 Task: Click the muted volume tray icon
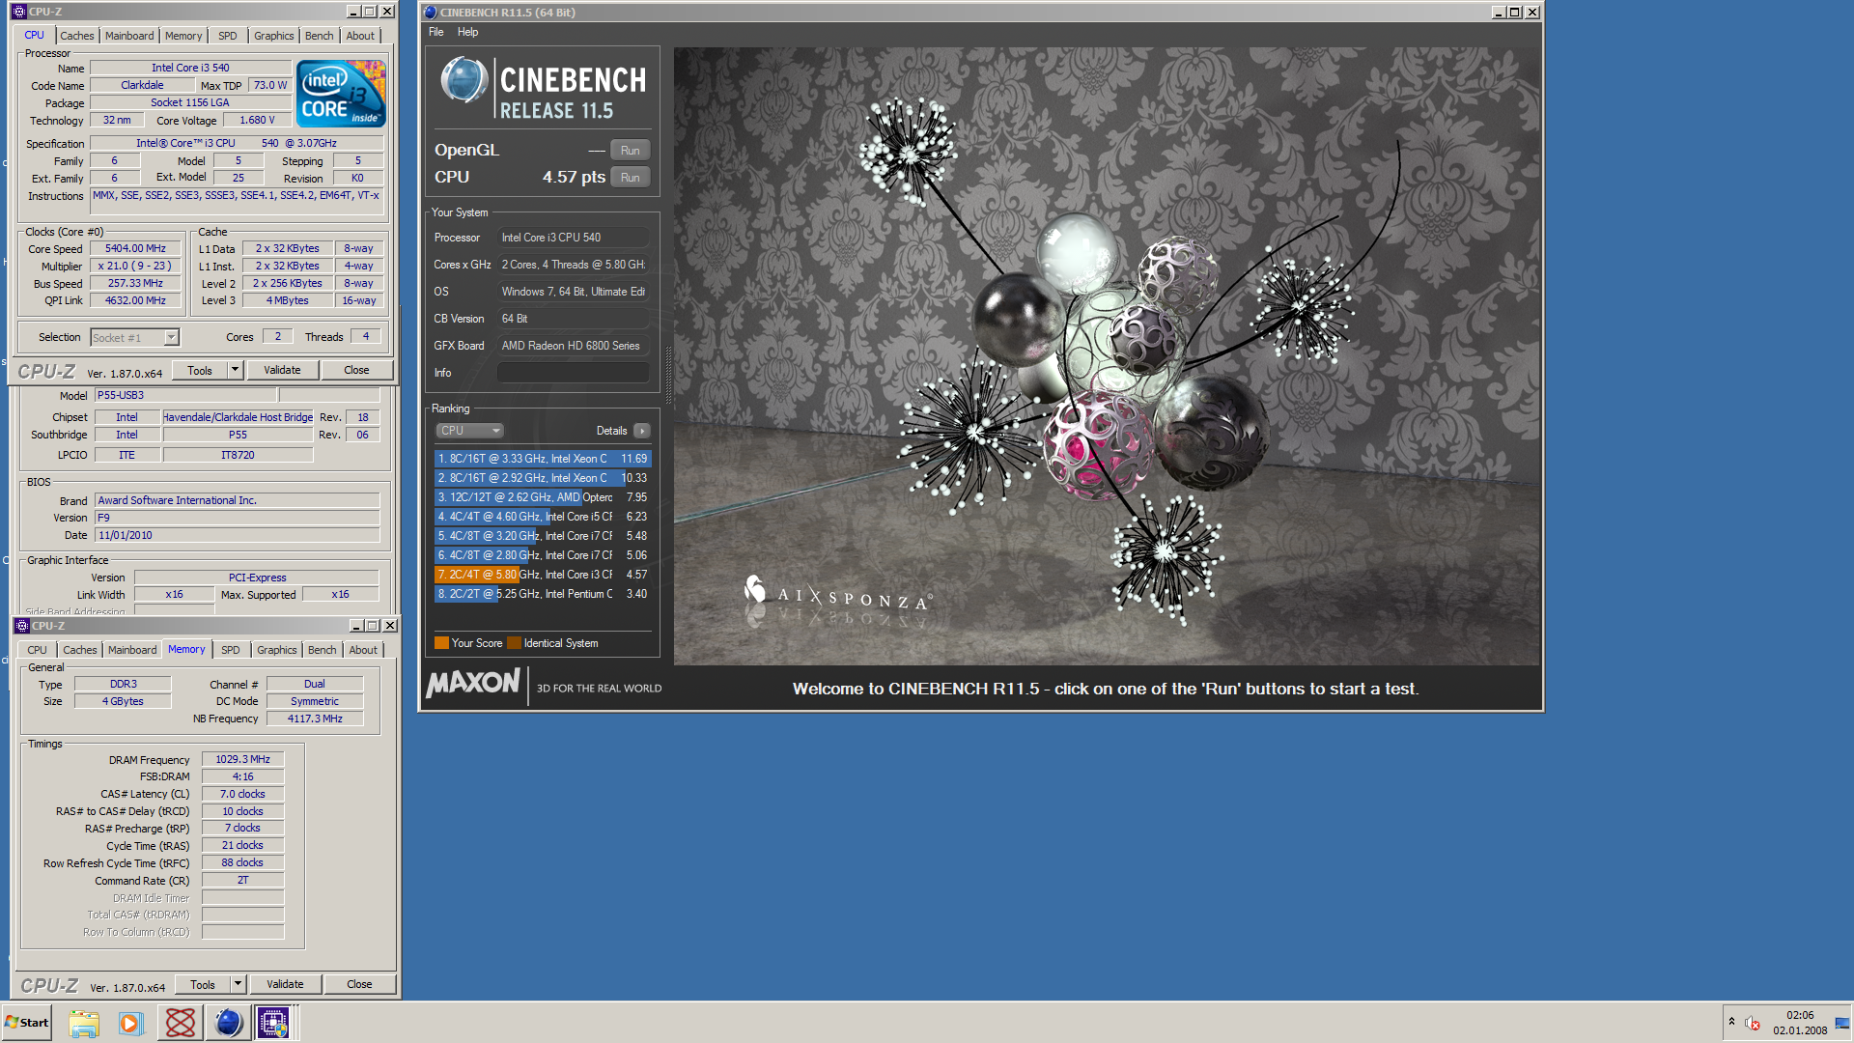pos(1753,1023)
